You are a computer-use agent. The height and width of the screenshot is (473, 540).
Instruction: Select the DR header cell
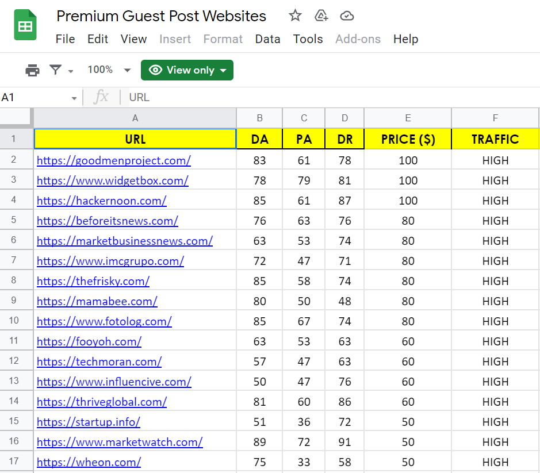click(344, 139)
